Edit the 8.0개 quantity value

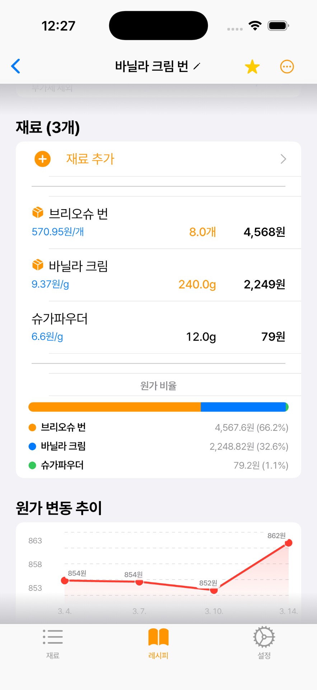click(202, 232)
